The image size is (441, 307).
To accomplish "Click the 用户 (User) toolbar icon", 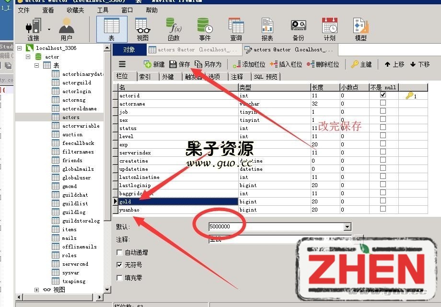I will (66, 29).
